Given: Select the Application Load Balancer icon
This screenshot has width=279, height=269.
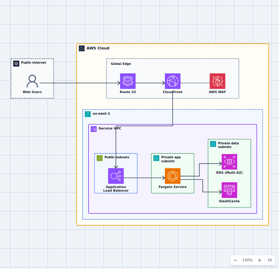Looking at the screenshot, I should 116,176.
